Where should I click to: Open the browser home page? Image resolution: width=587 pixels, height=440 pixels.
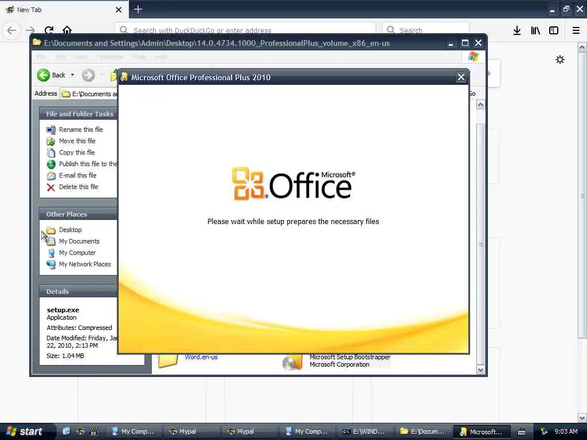click(x=67, y=30)
